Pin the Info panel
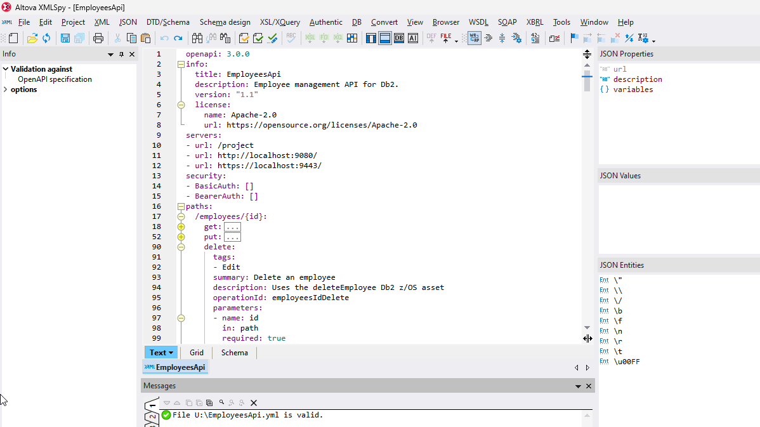This screenshot has width=760, height=427. coord(121,54)
